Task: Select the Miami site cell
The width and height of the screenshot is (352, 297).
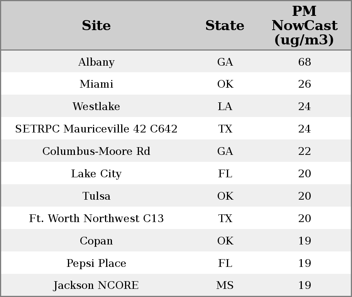Action: pos(96,84)
